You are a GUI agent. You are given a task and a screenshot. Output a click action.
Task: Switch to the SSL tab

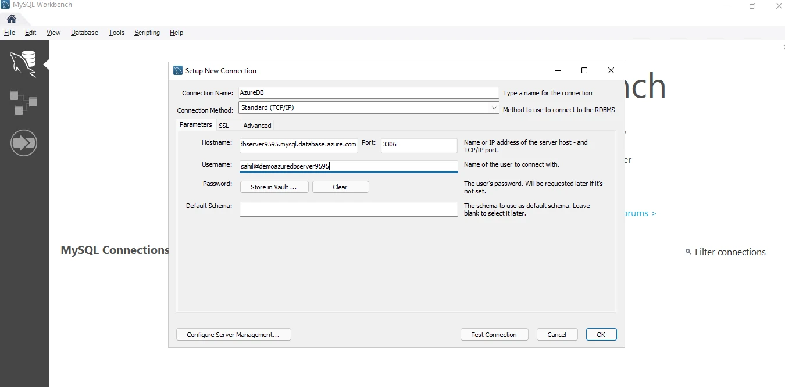[x=224, y=125]
